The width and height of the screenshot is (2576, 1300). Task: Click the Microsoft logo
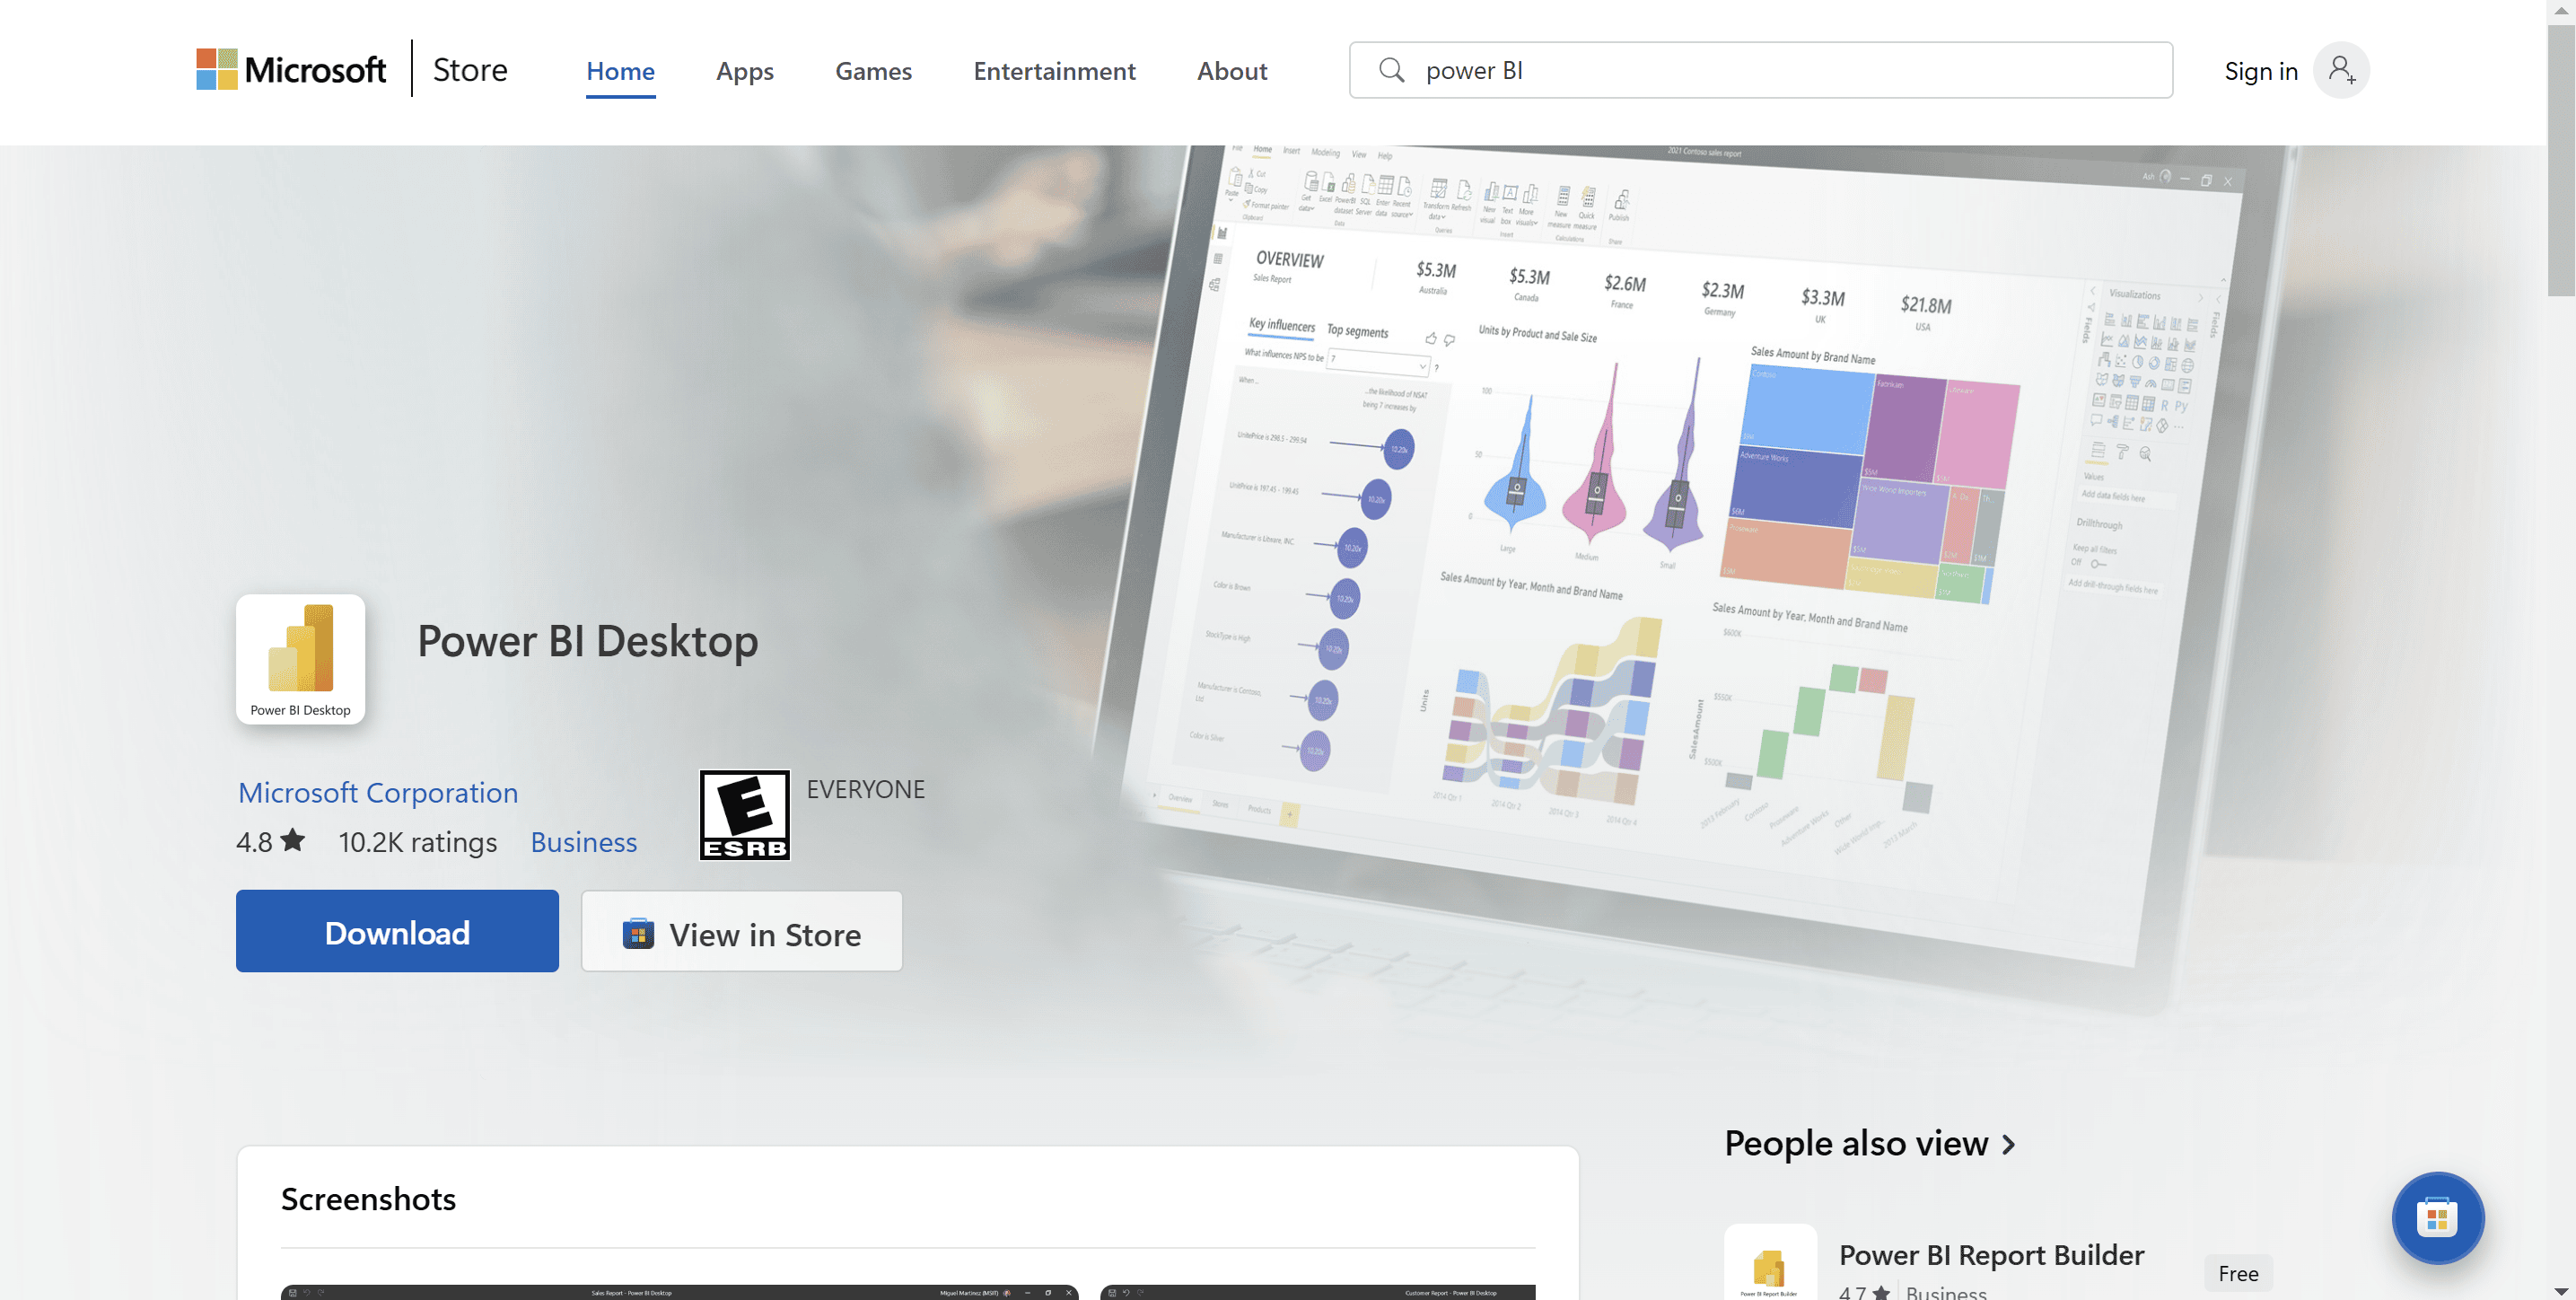click(x=290, y=70)
